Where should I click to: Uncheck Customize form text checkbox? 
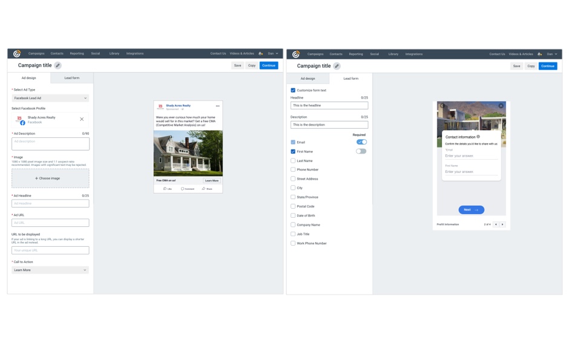293,90
